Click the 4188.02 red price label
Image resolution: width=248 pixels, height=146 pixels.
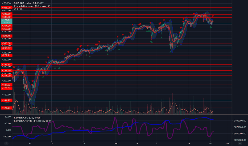[x=6, y=85]
